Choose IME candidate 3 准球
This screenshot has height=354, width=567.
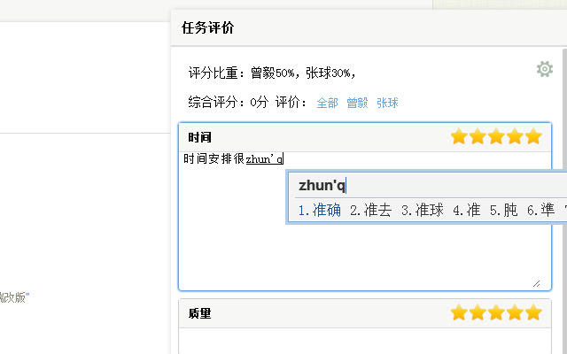click(x=423, y=210)
